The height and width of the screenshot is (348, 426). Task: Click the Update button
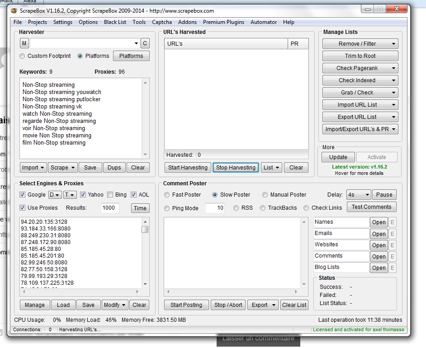point(338,157)
